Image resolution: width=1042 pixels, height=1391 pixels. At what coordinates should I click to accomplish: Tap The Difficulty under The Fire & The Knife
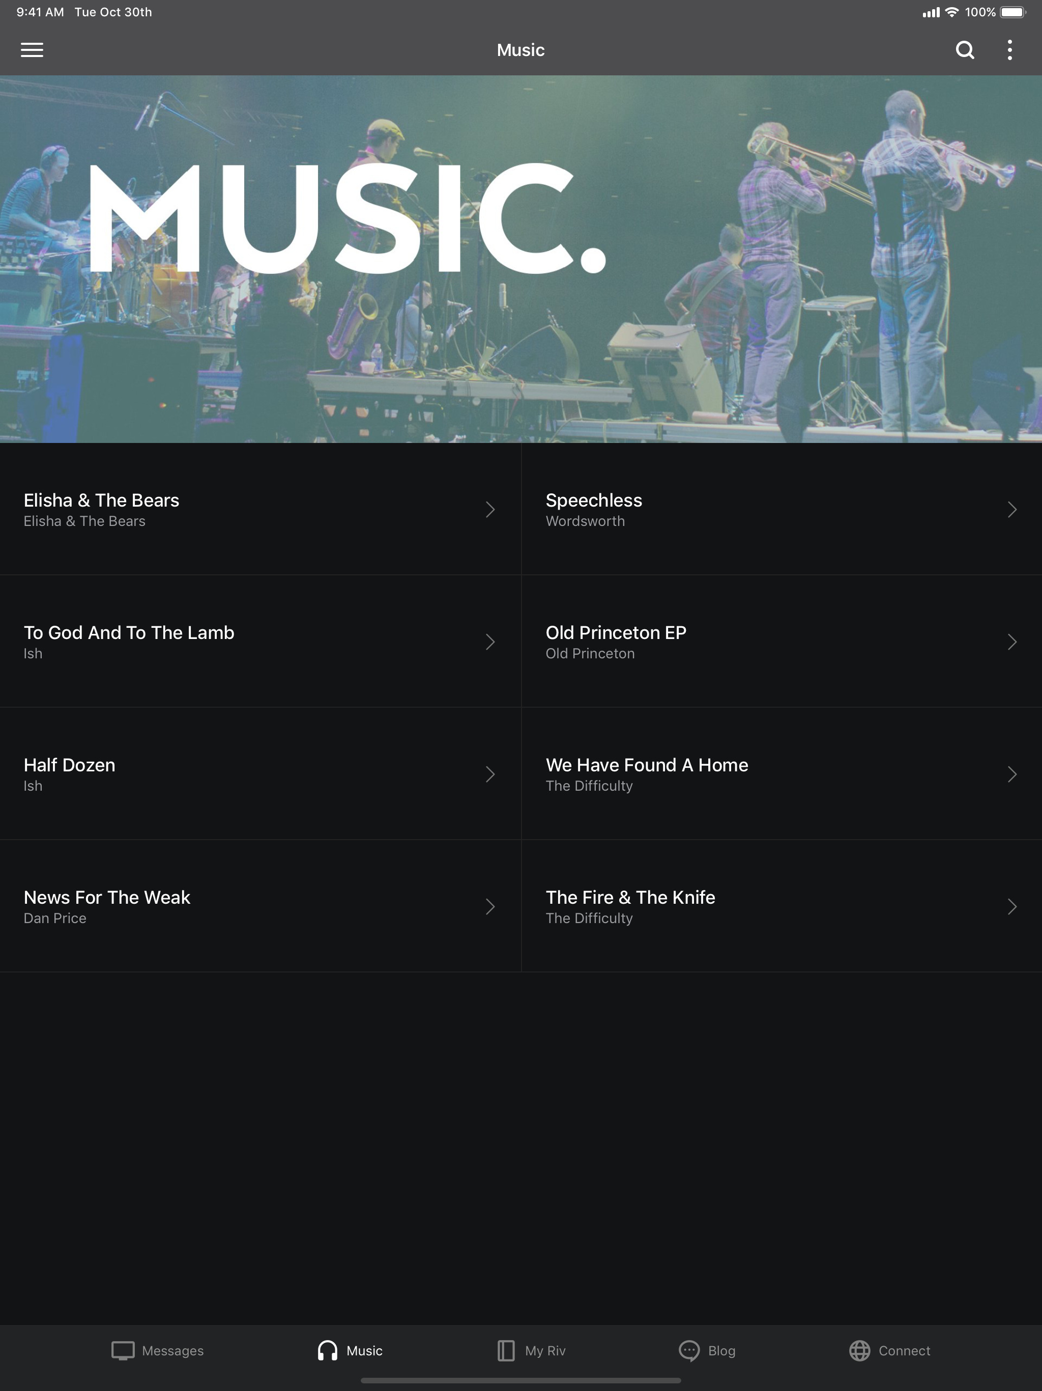tap(589, 918)
